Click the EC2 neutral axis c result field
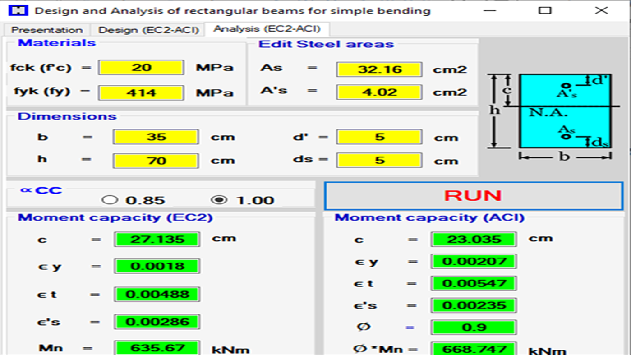Image resolution: width=631 pixels, height=355 pixels. pos(156,239)
